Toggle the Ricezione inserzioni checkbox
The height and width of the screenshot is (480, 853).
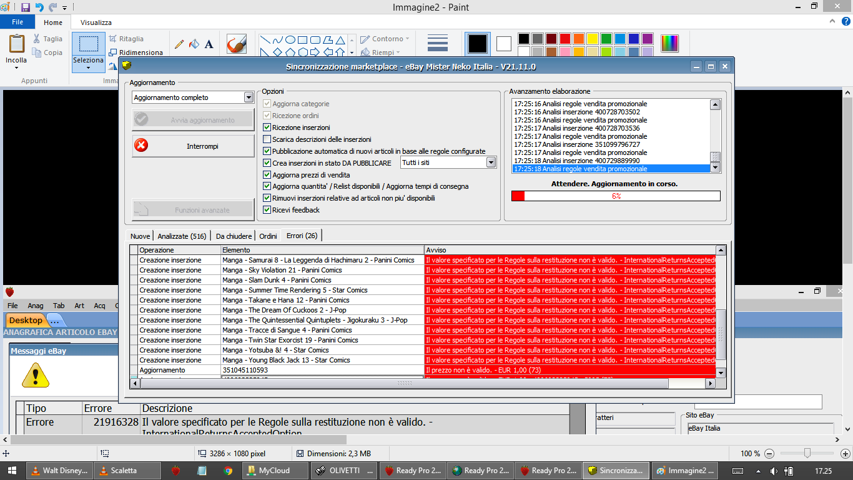(267, 127)
